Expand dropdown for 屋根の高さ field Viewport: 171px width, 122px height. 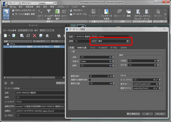[x=114, y=76]
